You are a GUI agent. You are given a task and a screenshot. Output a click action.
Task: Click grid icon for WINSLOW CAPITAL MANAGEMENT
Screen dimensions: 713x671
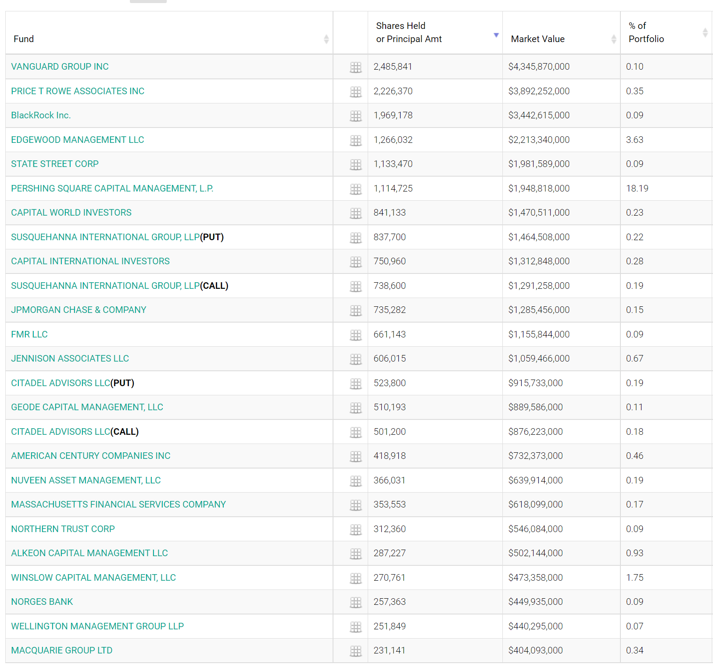pyautogui.click(x=356, y=578)
